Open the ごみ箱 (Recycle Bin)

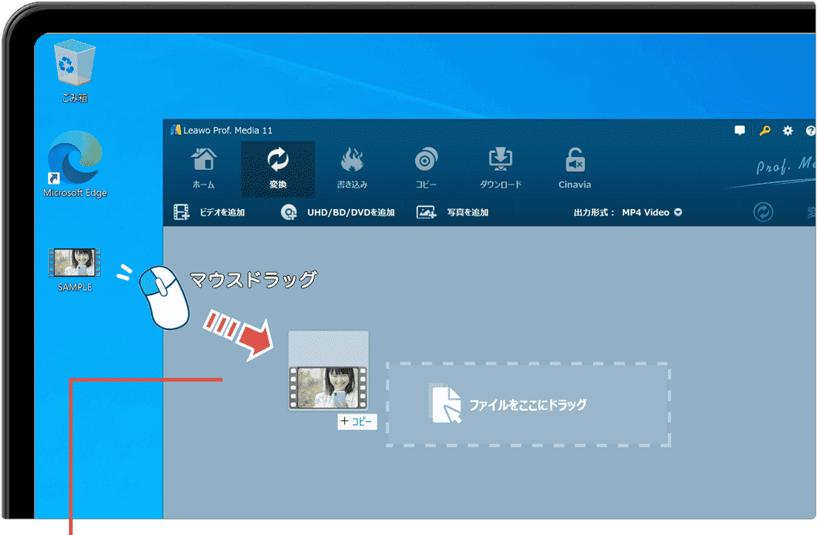74,63
